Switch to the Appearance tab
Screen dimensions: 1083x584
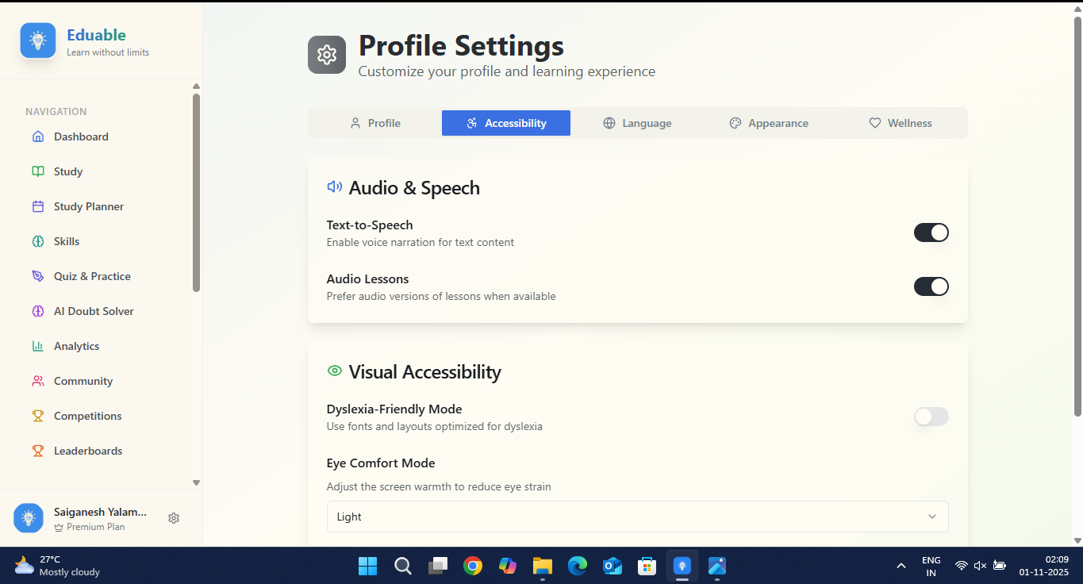click(x=768, y=123)
